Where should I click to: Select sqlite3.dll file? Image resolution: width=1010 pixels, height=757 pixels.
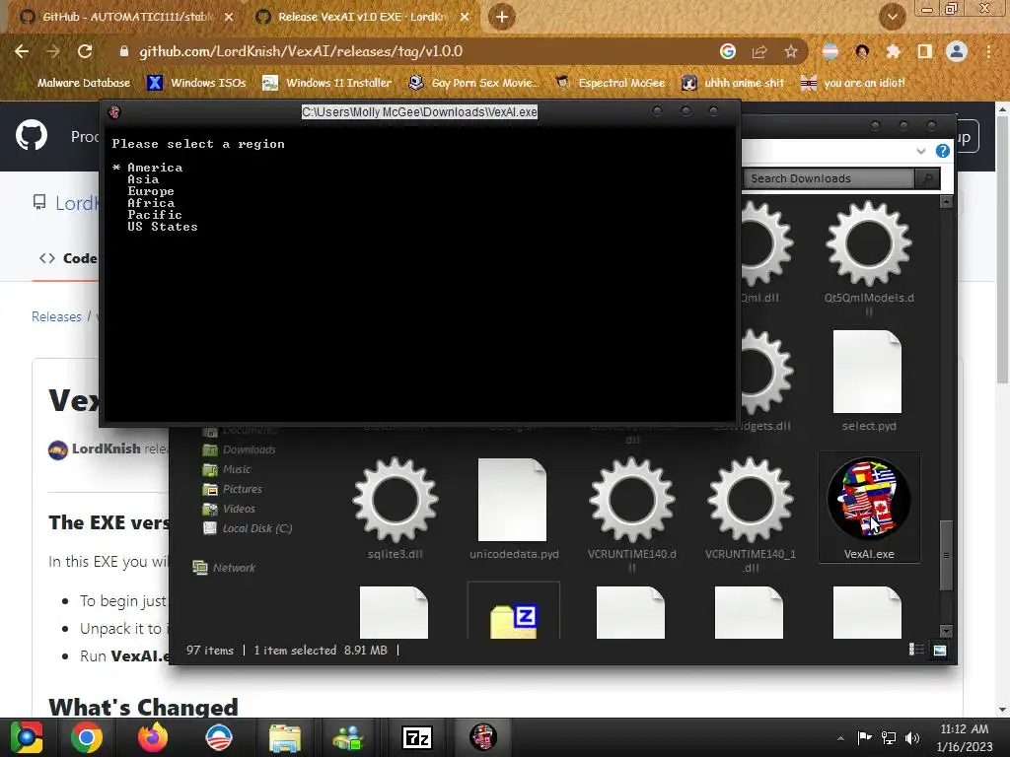tap(396, 508)
